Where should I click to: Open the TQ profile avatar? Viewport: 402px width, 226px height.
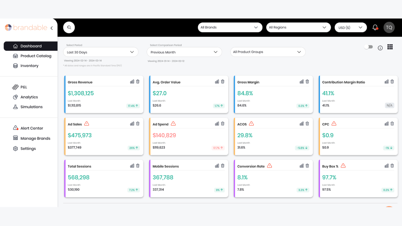tap(389, 27)
